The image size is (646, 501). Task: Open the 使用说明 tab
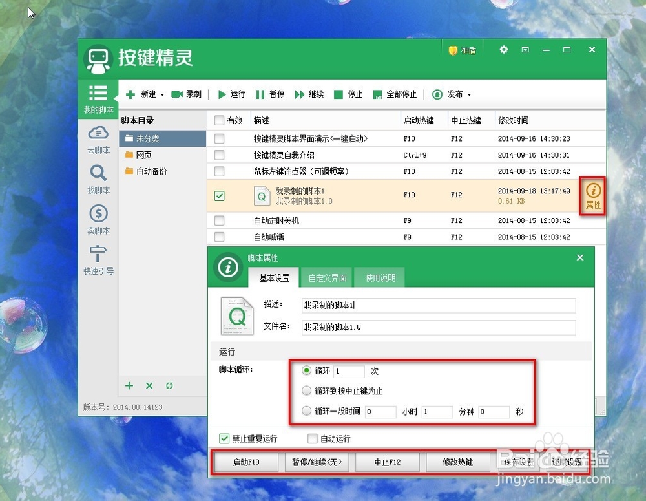coord(379,277)
